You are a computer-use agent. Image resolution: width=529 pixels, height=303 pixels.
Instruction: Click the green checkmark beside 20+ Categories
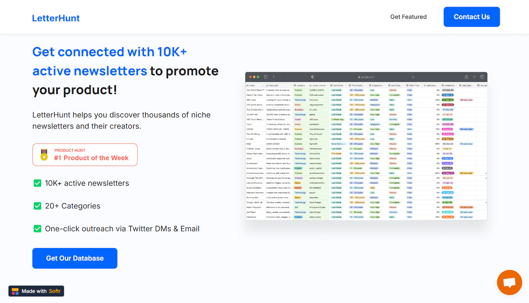37,206
